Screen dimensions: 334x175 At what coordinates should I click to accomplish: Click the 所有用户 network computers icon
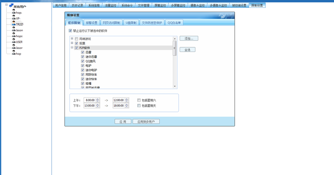11,5
